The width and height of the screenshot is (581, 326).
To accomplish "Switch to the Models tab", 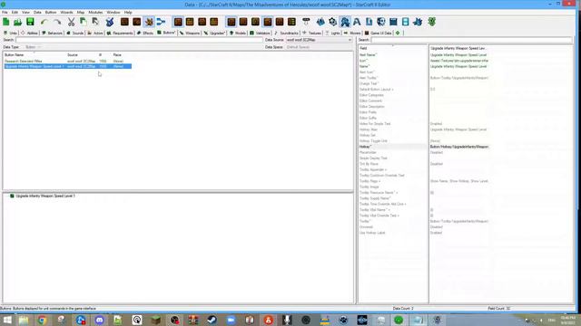I will tap(238, 33).
